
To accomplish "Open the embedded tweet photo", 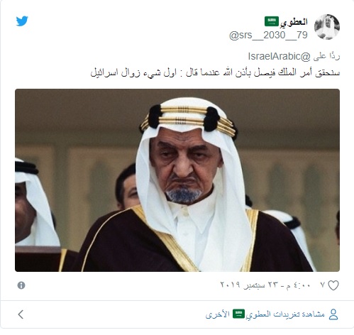I will [x=177, y=180].
